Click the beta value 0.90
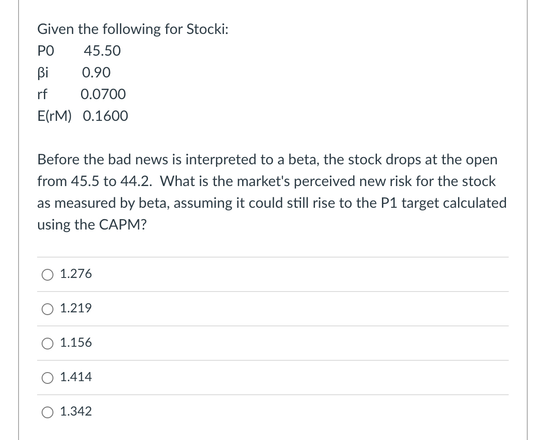Image resolution: width=544 pixels, height=440 pixels. pyautogui.click(x=96, y=73)
